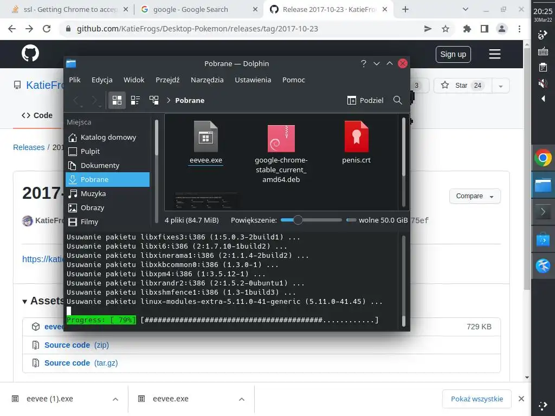The image size is (555, 416).
Task: Adjust Powiększenie zoom slider handle
Action: pyautogui.click(x=298, y=220)
